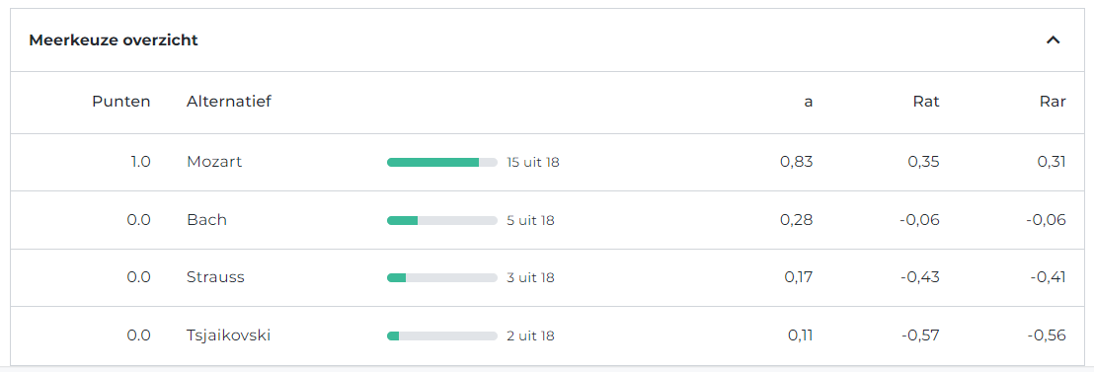Select the Mozart alternative row

[x=547, y=162]
